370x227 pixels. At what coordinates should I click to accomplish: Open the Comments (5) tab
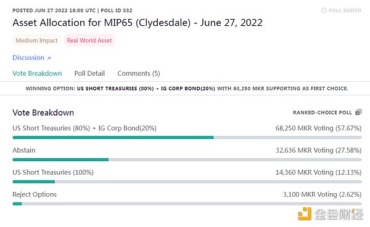tap(139, 73)
